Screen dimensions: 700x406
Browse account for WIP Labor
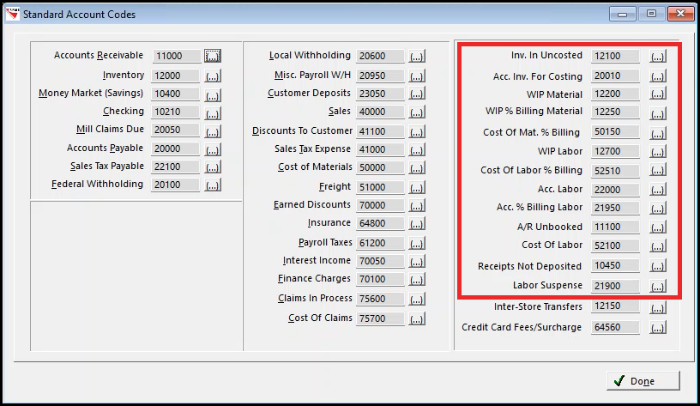click(657, 151)
